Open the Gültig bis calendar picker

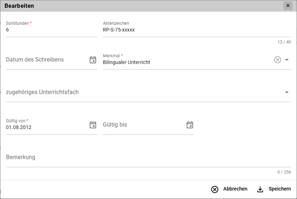[190, 125]
